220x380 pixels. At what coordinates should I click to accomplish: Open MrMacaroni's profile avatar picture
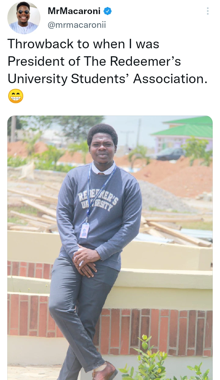coord(24,17)
